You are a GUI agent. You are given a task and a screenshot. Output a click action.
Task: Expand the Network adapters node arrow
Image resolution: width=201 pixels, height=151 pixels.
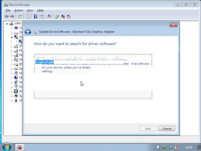coord(12,83)
